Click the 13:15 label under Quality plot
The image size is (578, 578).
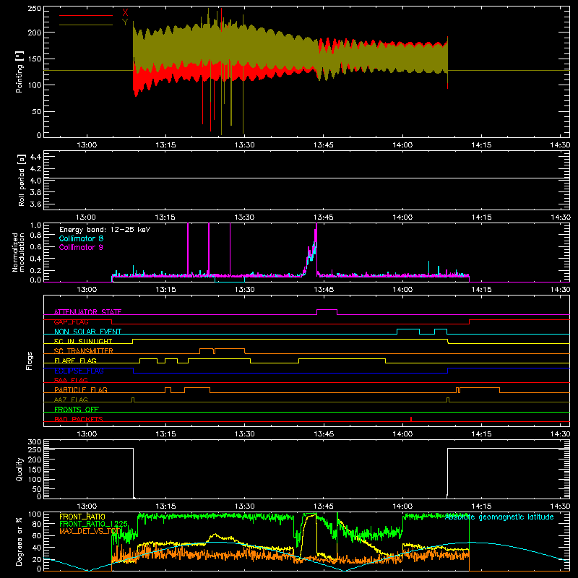pyautogui.click(x=165, y=506)
